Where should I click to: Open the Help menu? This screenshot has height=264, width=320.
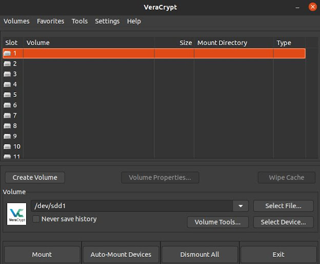(134, 21)
